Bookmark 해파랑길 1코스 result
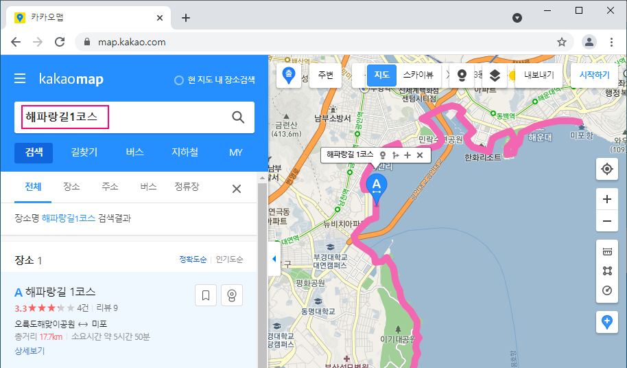 tap(206, 296)
